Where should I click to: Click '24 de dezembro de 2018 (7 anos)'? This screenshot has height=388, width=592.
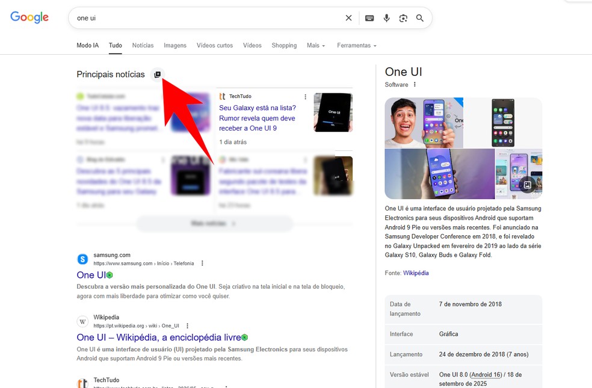(x=484, y=354)
